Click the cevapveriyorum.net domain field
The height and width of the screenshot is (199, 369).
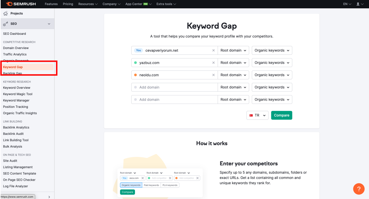[x=174, y=50]
